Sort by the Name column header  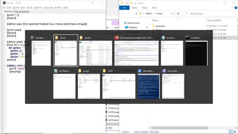[155, 20]
